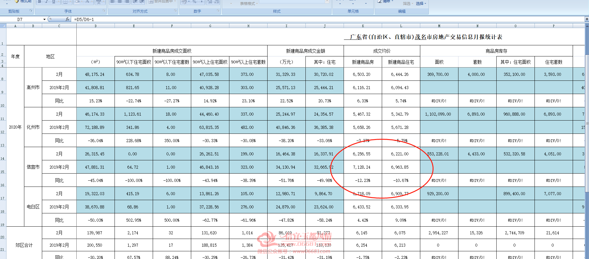This screenshot has width=589, height=259.
Task: Align text left
Action: click(x=113, y=2)
